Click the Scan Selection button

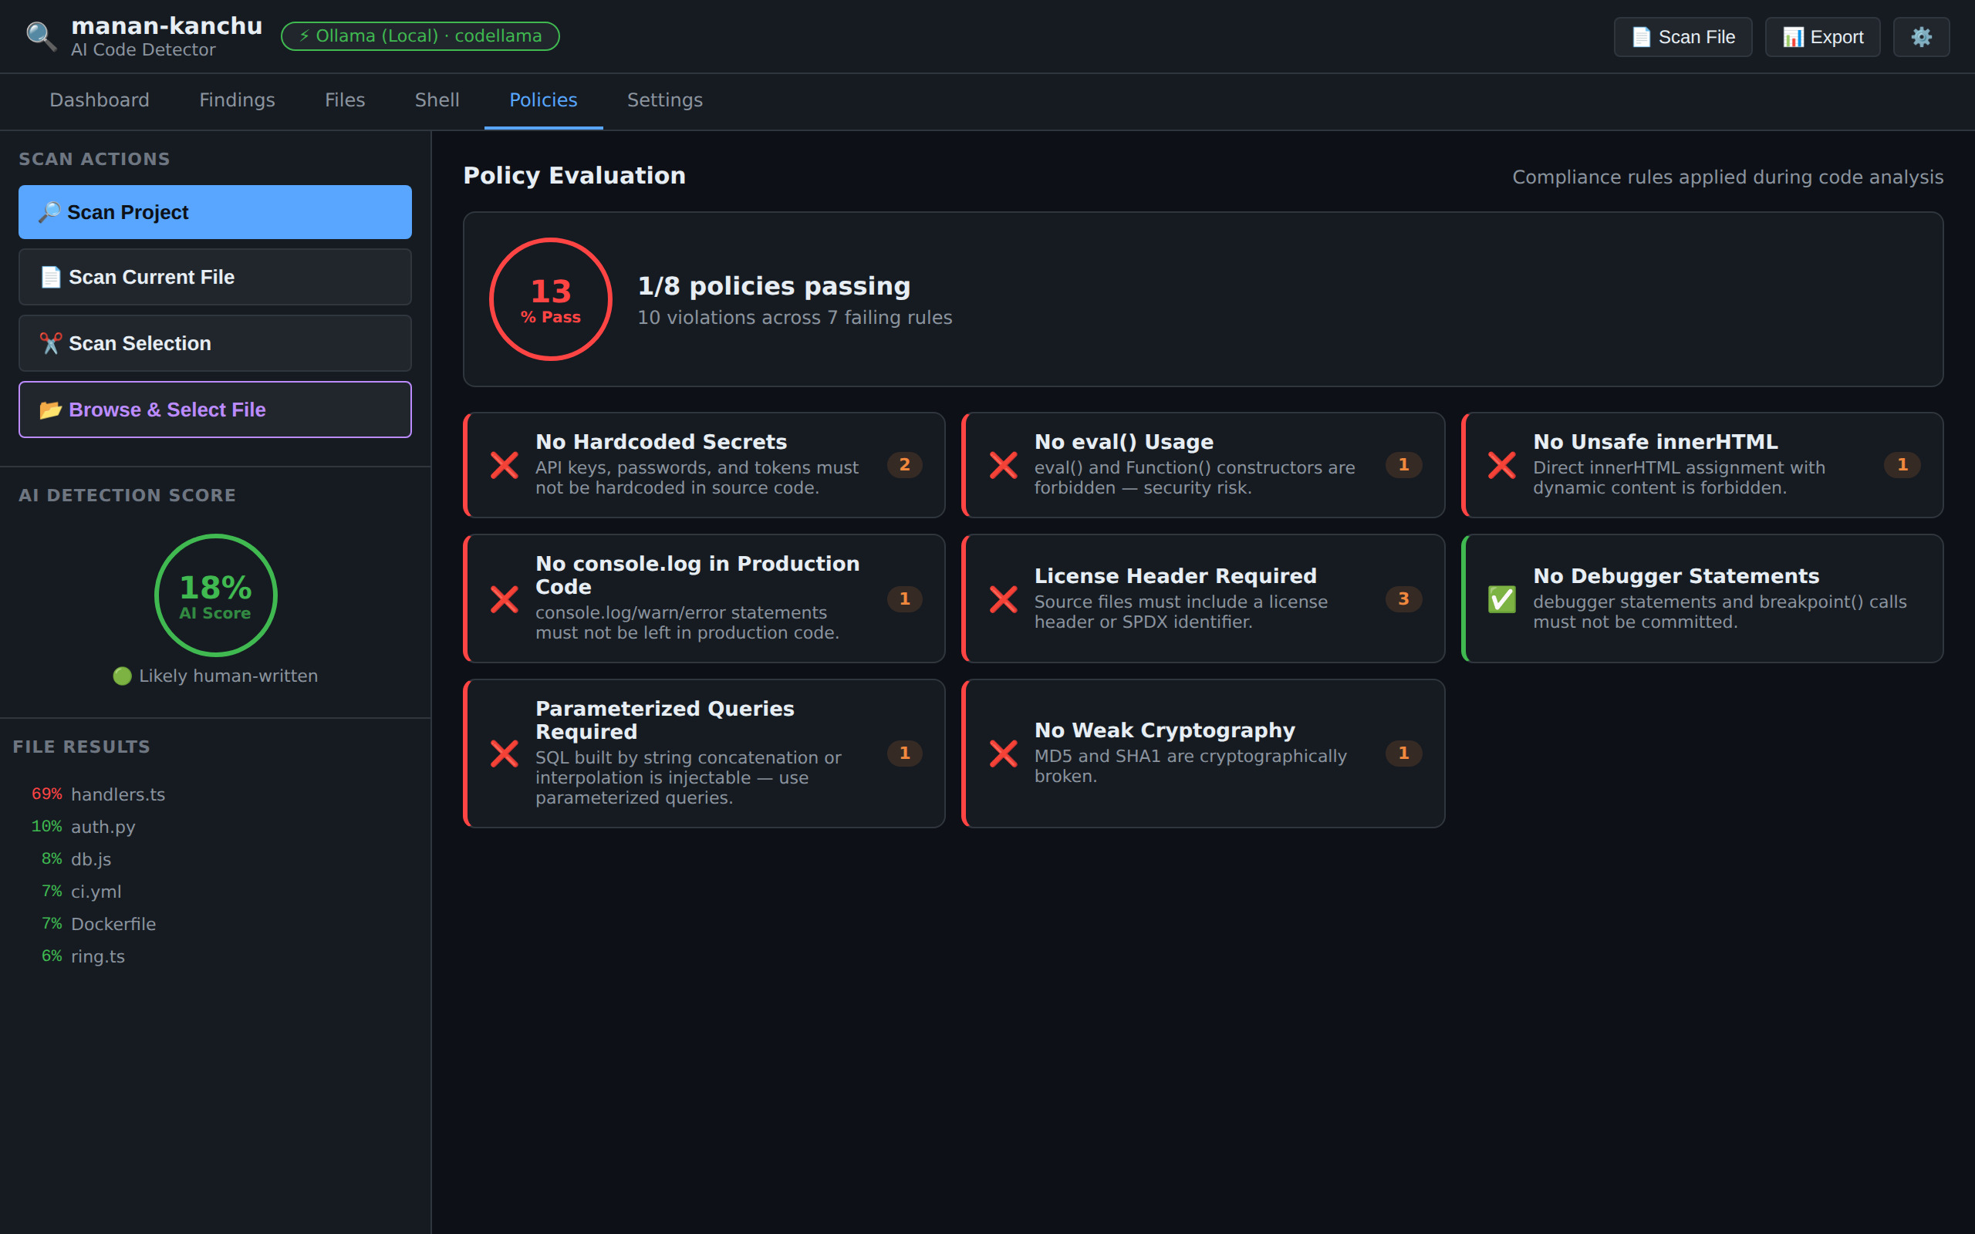215,344
